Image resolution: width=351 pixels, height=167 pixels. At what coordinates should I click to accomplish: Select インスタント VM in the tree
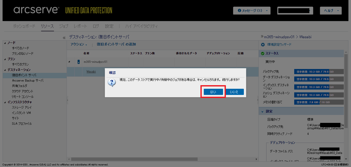(21, 113)
